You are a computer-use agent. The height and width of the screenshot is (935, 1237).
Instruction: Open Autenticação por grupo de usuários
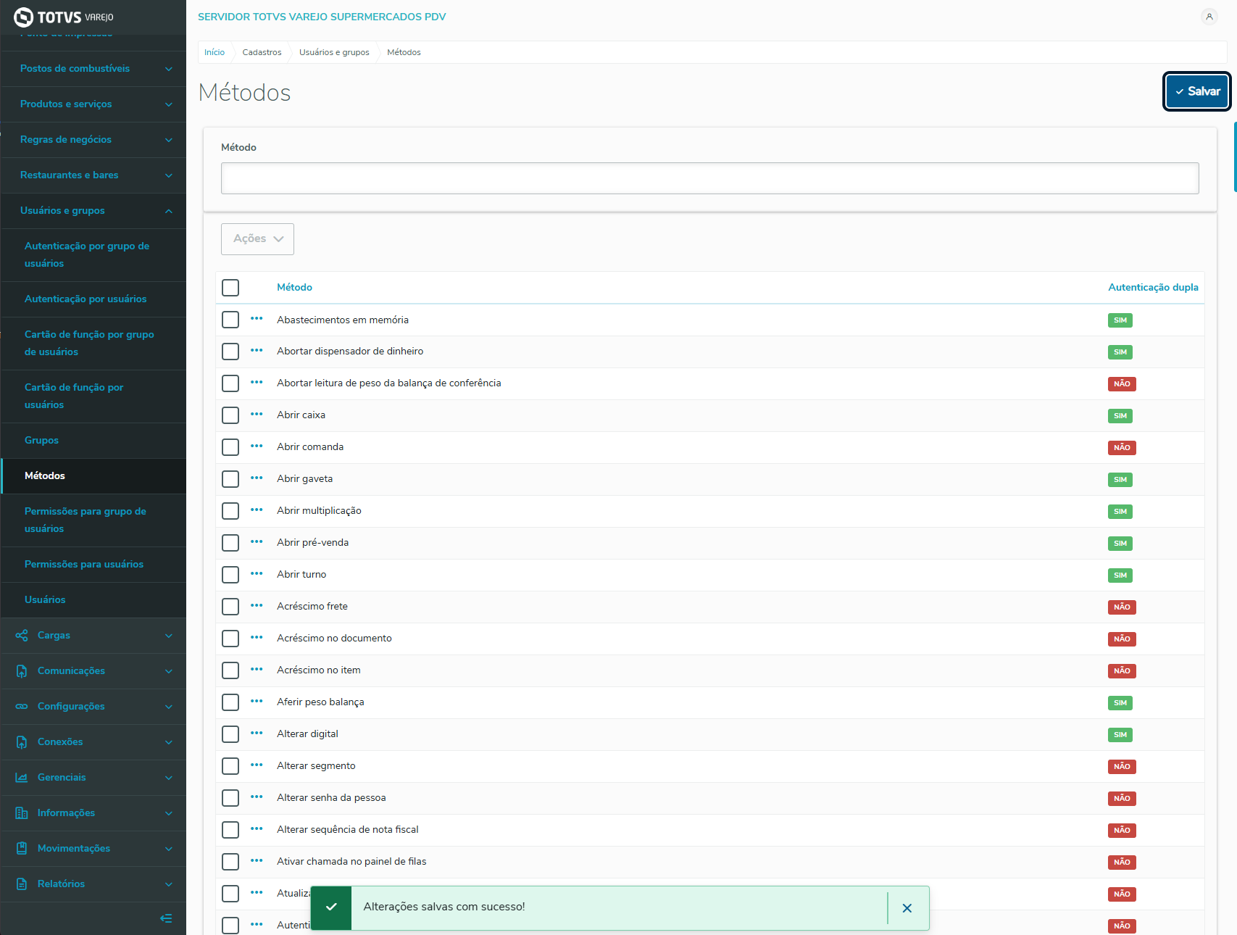pos(93,255)
